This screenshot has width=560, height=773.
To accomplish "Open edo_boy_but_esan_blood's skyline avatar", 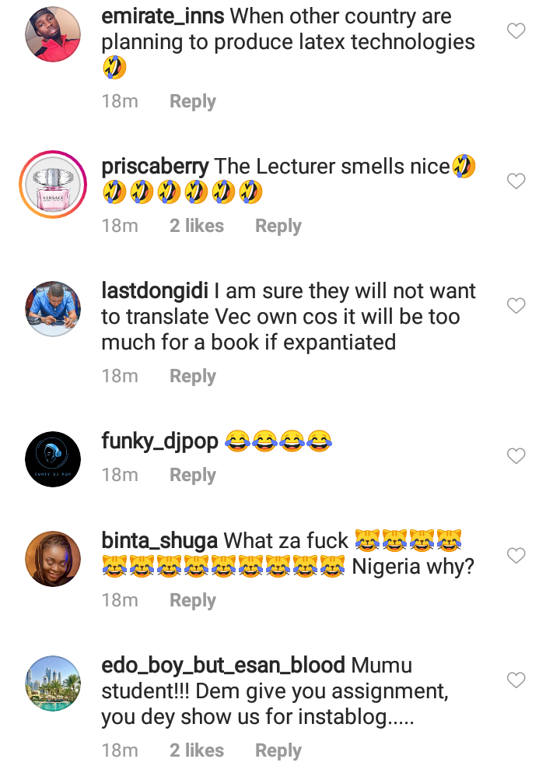I will (53, 683).
